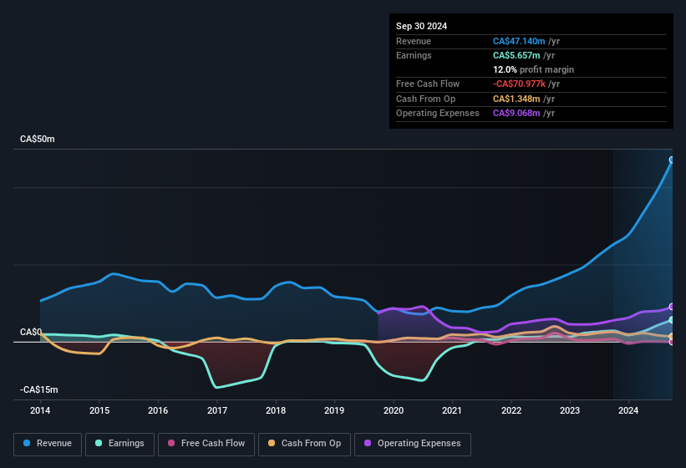
Task: Click the 2024 x-axis label
Action: [x=628, y=410]
